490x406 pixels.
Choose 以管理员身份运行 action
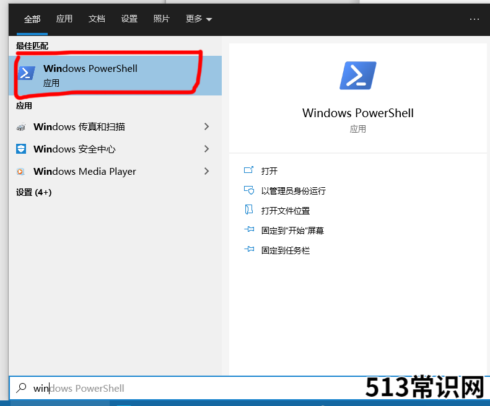pyautogui.click(x=293, y=191)
